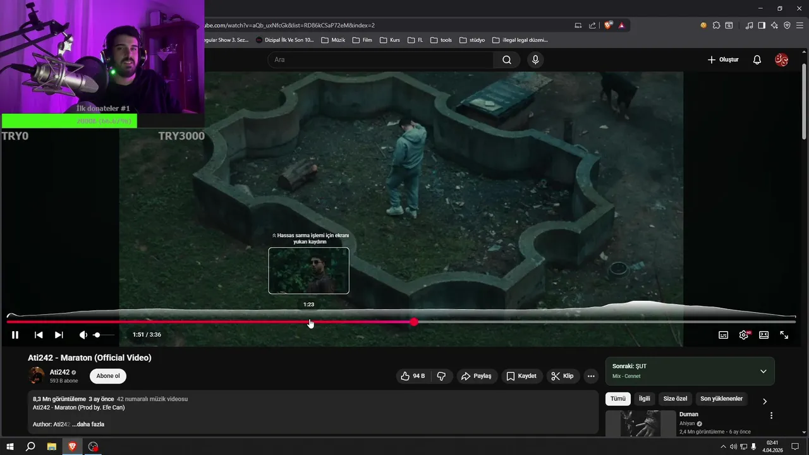Start voice search with the microphone icon
809x455 pixels.
(535, 60)
